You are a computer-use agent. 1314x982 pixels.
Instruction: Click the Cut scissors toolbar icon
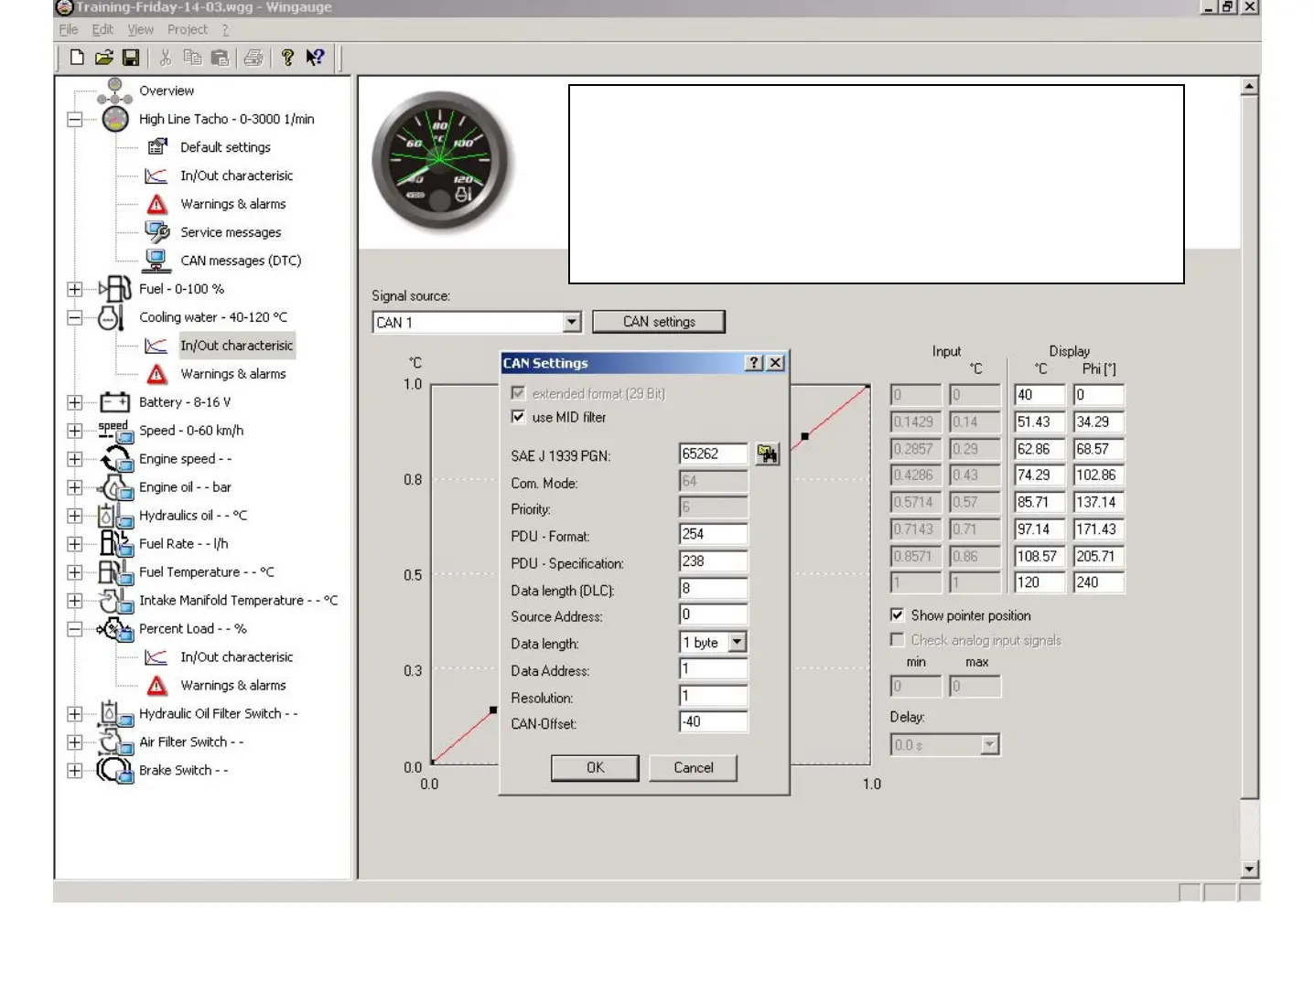tap(166, 58)
